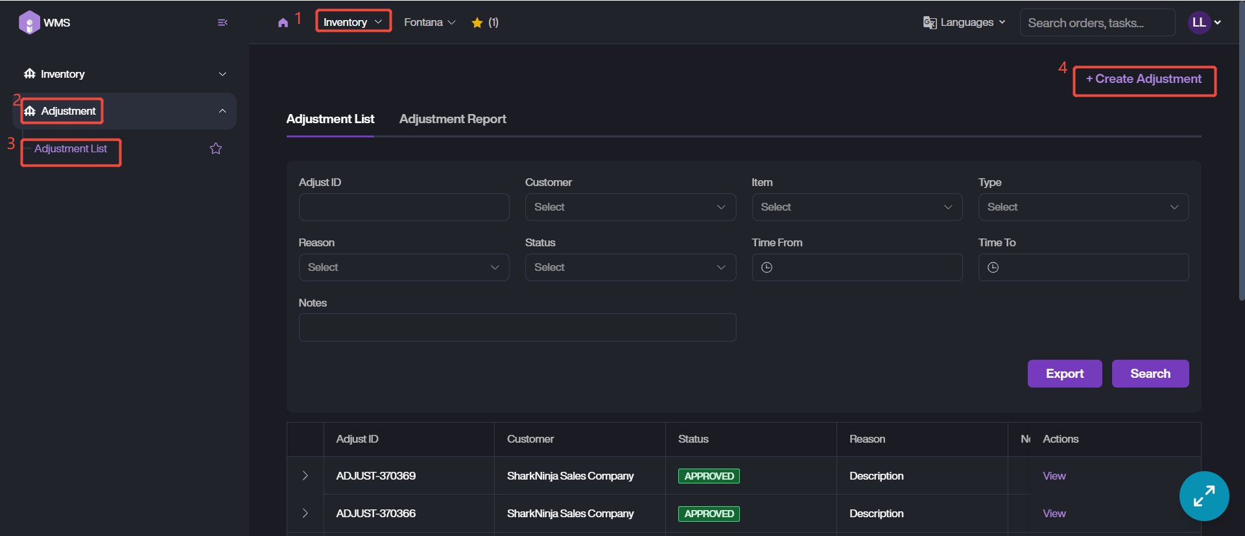Screen dimensions: 1245x536
Task: Click the teal expand fullscreen icon
Action: [x=1203, y=496]
